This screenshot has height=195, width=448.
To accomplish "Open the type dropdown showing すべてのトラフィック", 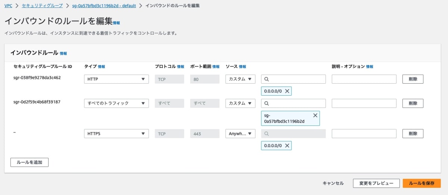I will [116, 103].
